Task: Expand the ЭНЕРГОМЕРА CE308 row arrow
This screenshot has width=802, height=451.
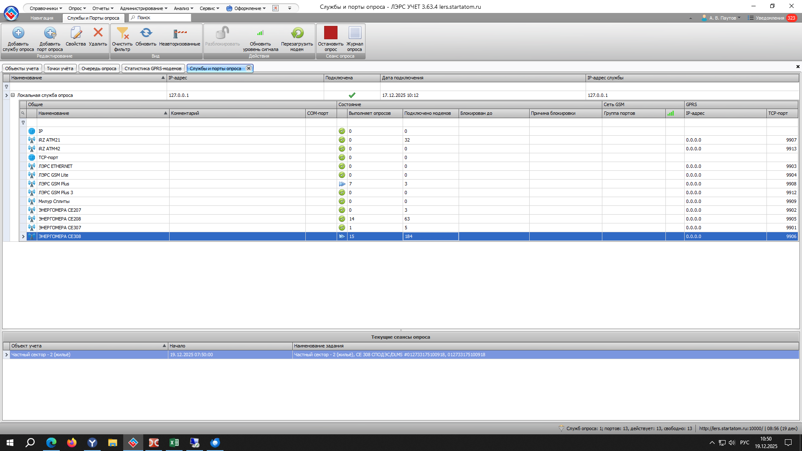Action: click(x=23, y=237)
